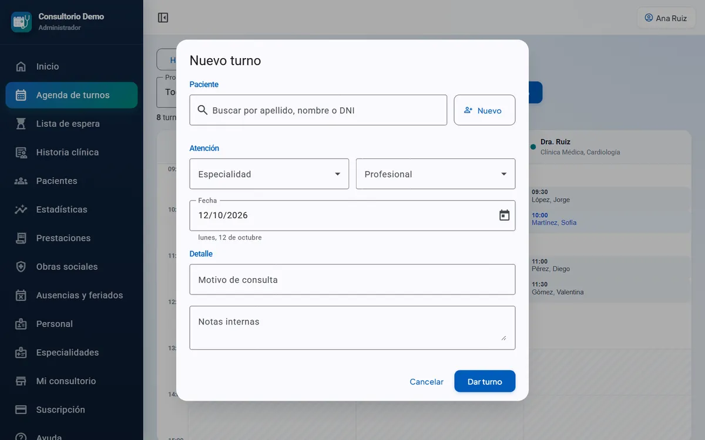Image resolution: width=705 pixels, height=440 pixels.
Task: Click the Prestaciones receipt icon
Action: pyautogui.click(x=21, y=238)
